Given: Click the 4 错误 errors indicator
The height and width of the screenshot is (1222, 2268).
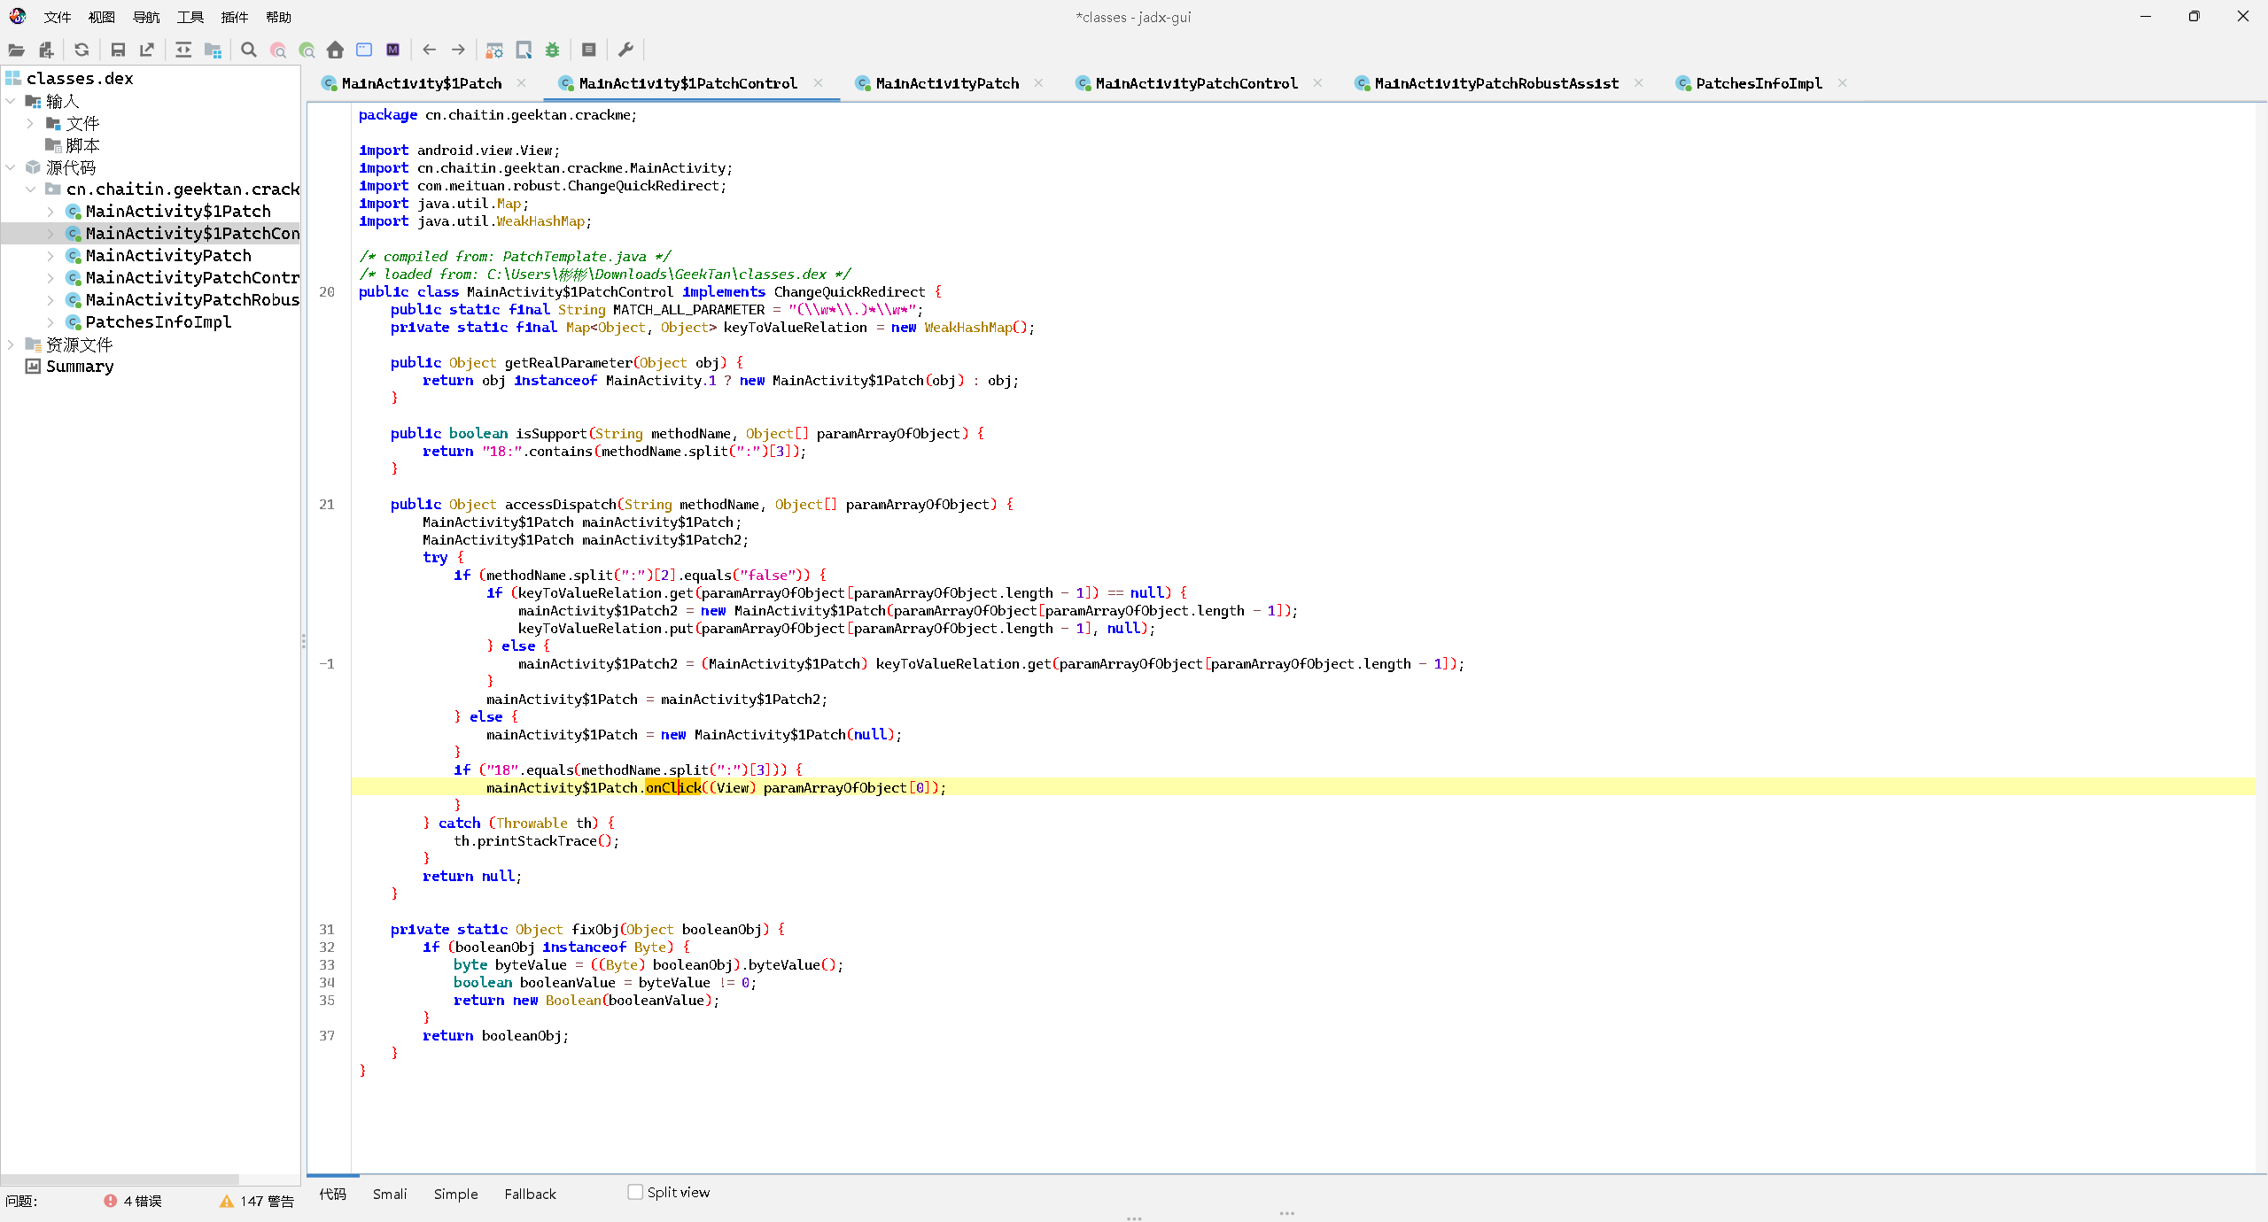Looking at the screenshot, I should [133, 1201].
